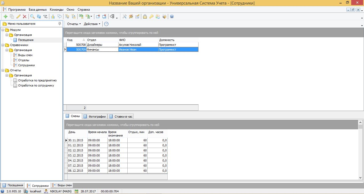
Task: Switch to bottom Виды смен window tab
Action: click(x=62, y=185)
